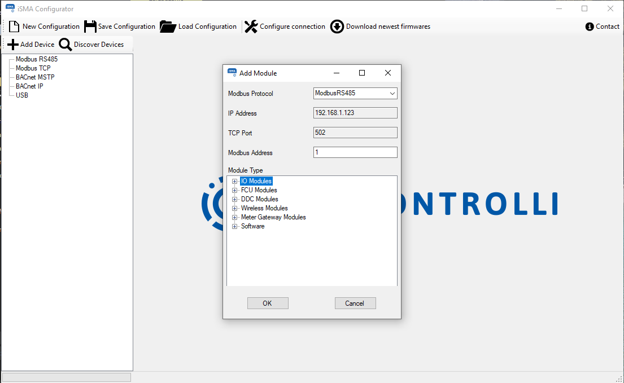Cancel the Add Module dialog
624x383 pixels.
click(x=355, y=303)
